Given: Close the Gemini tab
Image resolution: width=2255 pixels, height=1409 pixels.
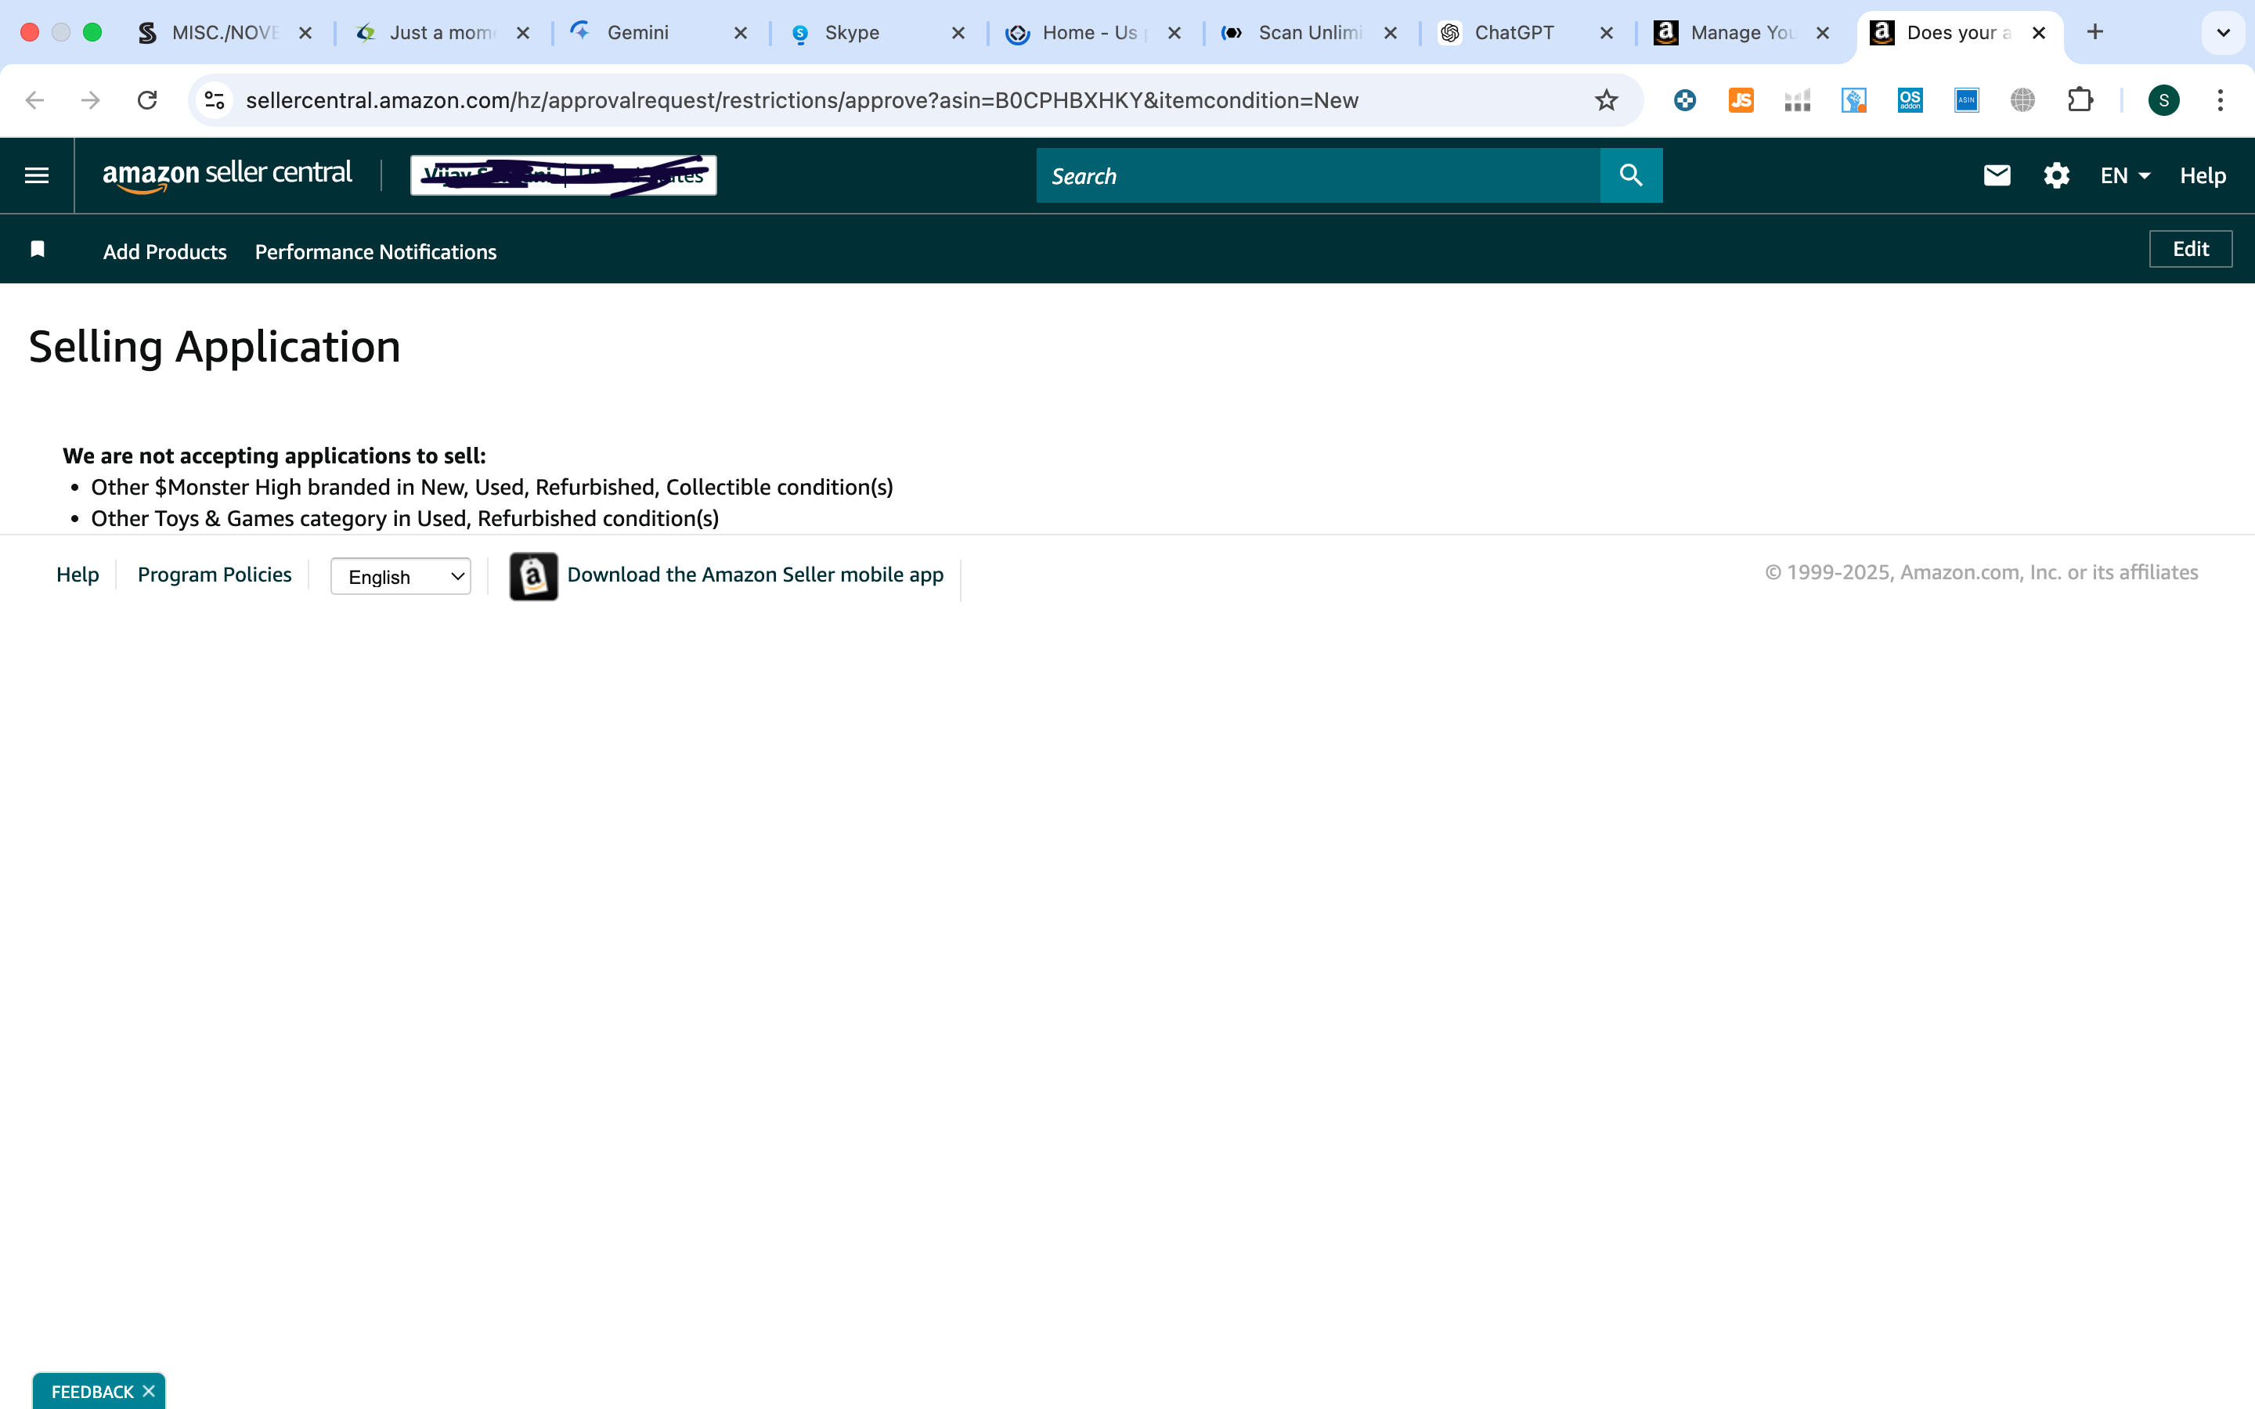Looking at the screenshot, I should [741, 34].
